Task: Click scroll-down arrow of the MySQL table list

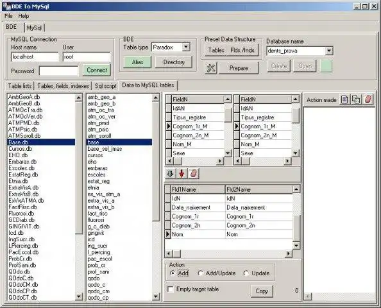Action: pos(156,296)
